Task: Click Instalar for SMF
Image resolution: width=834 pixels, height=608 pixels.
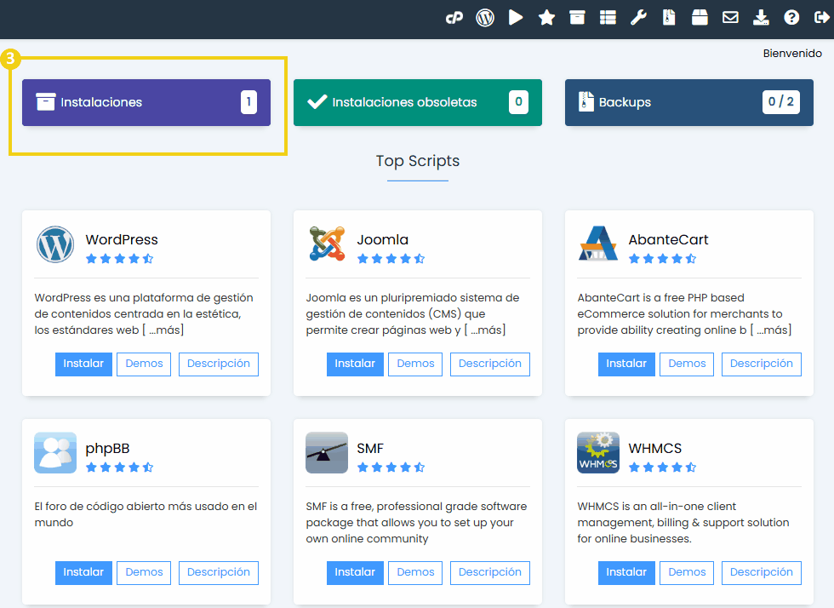Action: click(355, 573)
